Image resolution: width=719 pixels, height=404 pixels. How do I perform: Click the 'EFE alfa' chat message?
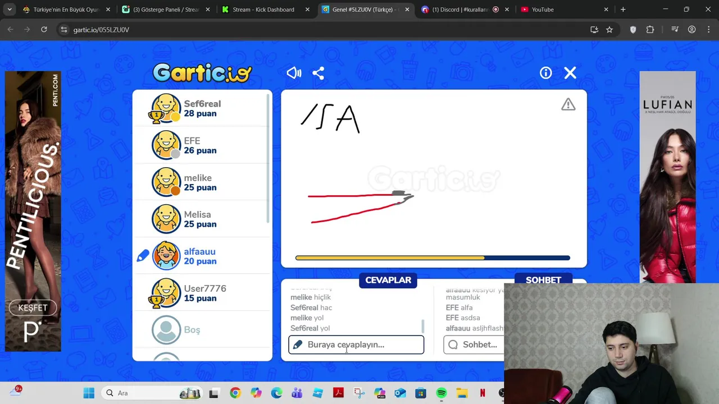[459, 307]
